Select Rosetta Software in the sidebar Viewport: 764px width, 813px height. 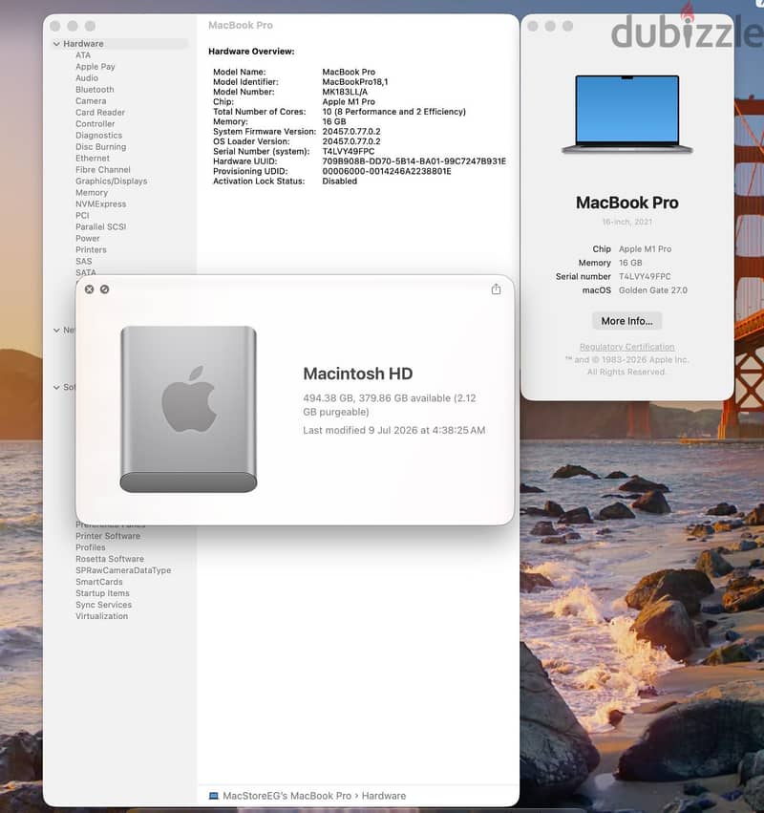[110, 559]
